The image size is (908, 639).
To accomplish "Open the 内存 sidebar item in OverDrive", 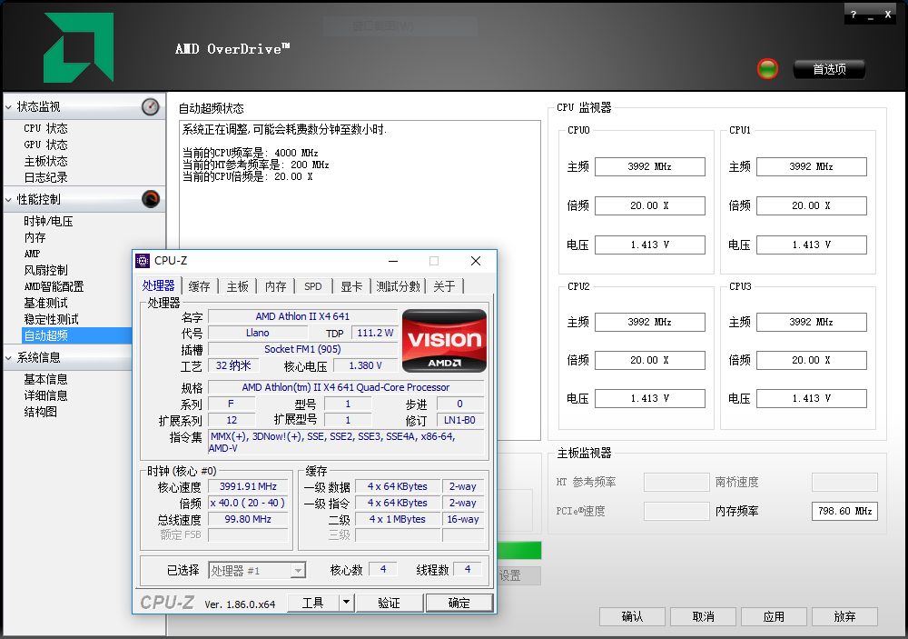I will tap(35, 238).
